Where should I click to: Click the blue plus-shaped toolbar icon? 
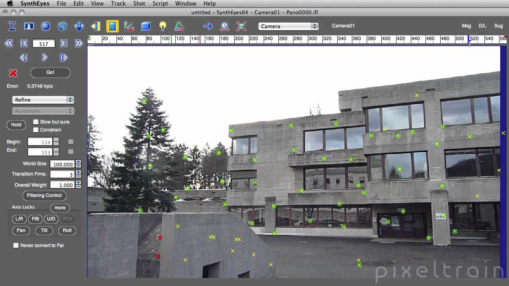click(79, 26)
